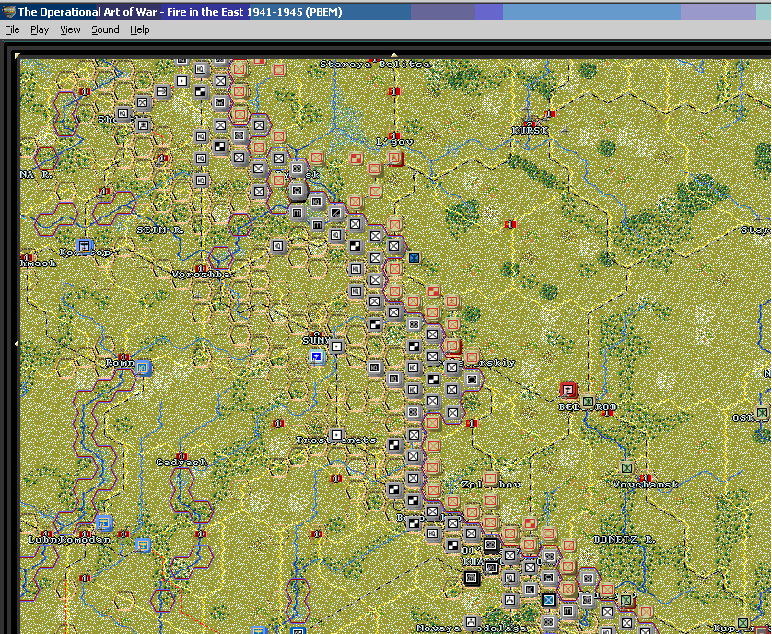Click the Vovchansk town label
The width and height of the screenshot is (772, 634).
tap(646, 485)
